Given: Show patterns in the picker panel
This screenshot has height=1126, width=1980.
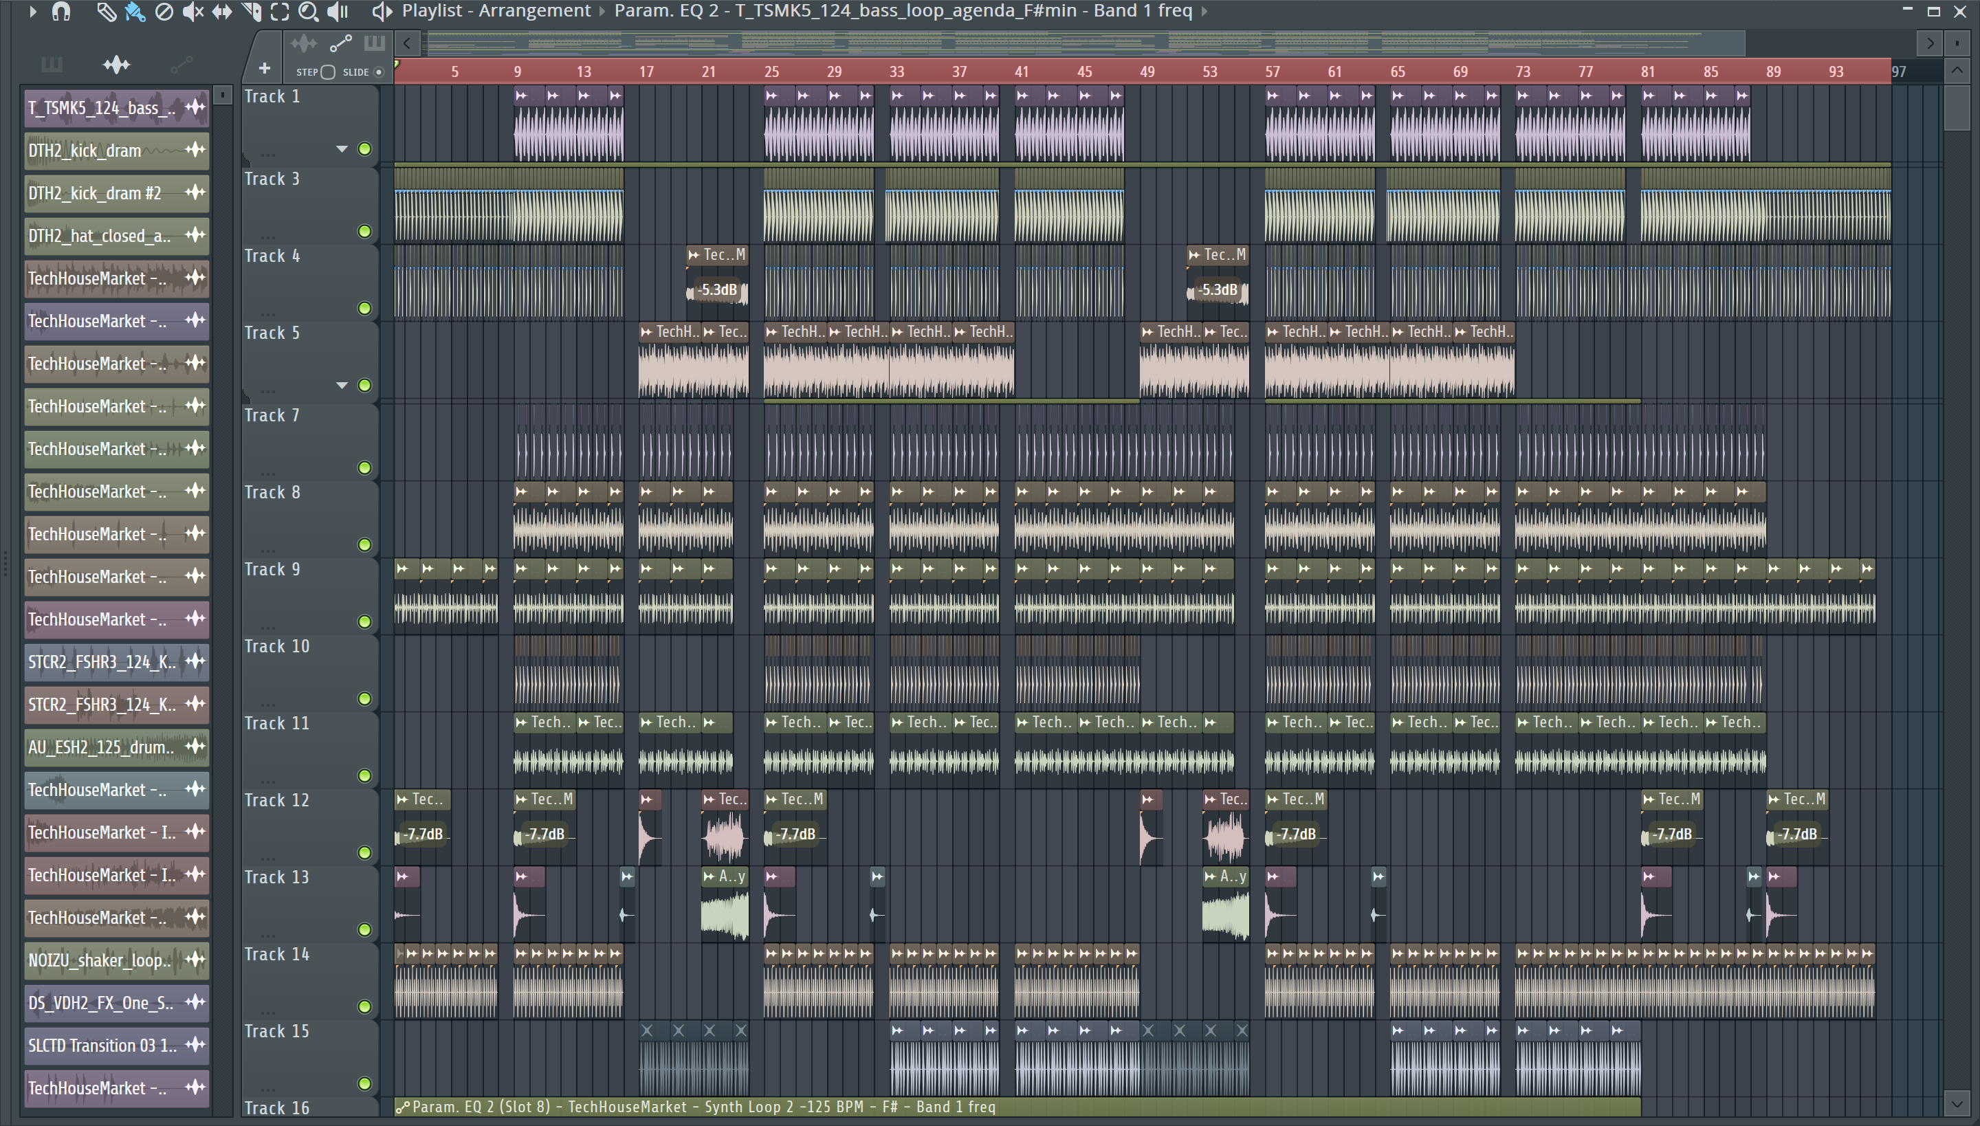Looking at the screenshot, I should (x=52, y=64).
